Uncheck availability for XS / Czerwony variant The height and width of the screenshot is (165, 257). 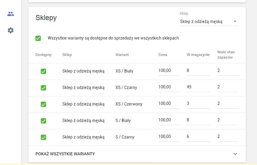coord(43,104)
